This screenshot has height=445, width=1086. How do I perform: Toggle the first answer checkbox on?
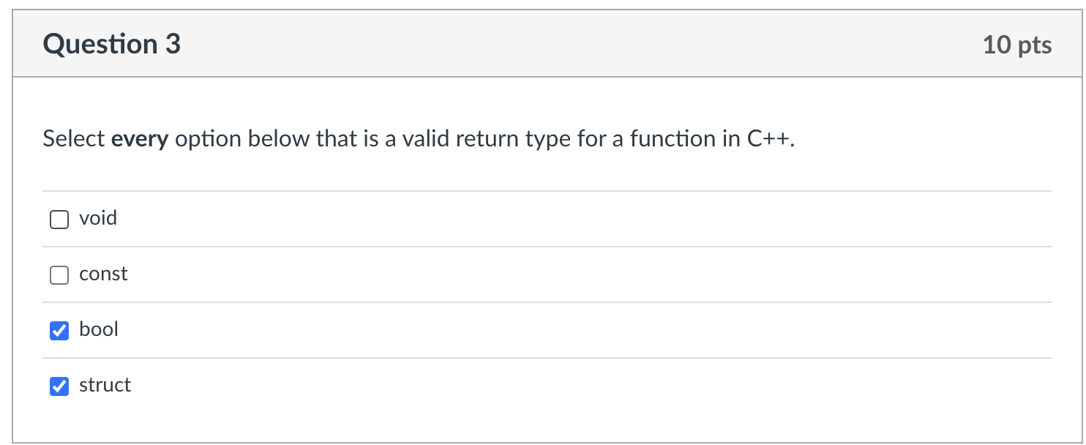click(59, 218)
